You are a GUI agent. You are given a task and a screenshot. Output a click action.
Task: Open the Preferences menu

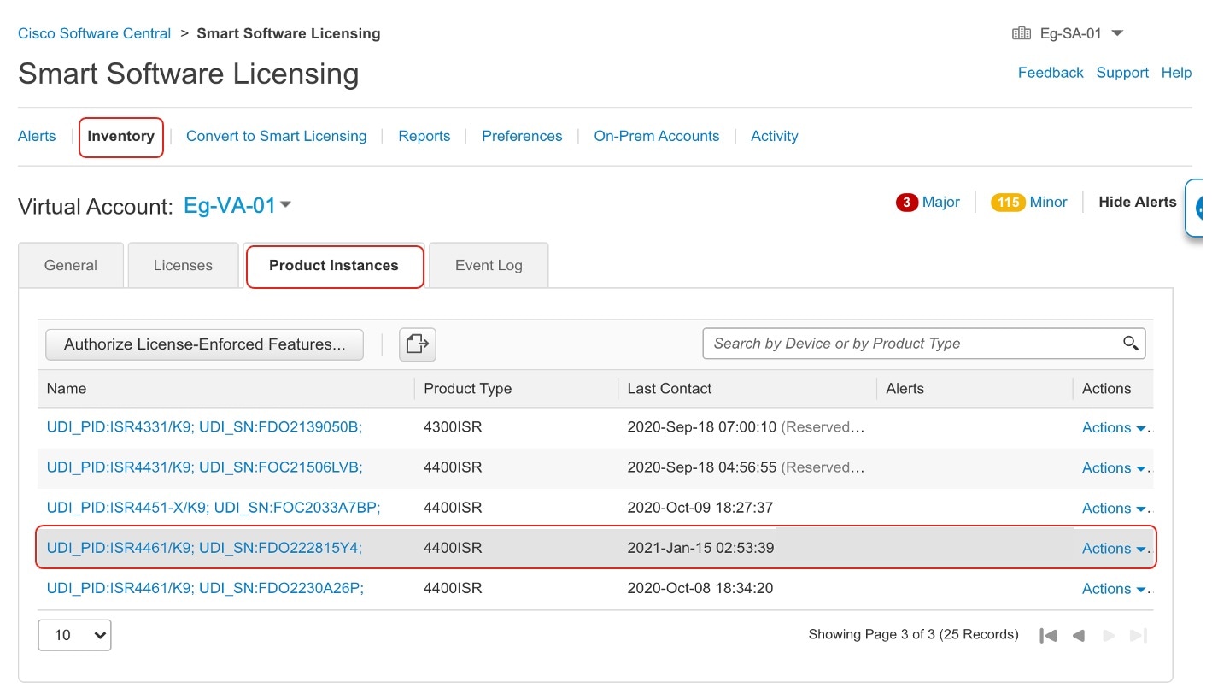(x=522, y=136)
